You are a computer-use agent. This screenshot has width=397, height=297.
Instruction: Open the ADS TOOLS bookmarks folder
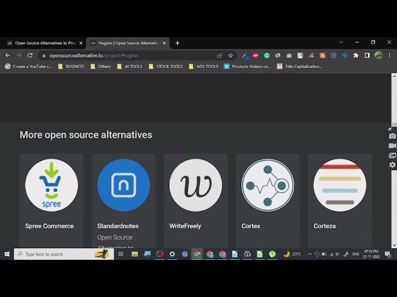(x=203, y=66)
